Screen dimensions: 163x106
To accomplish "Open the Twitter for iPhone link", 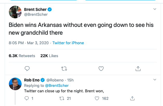I will pos(68,43).
